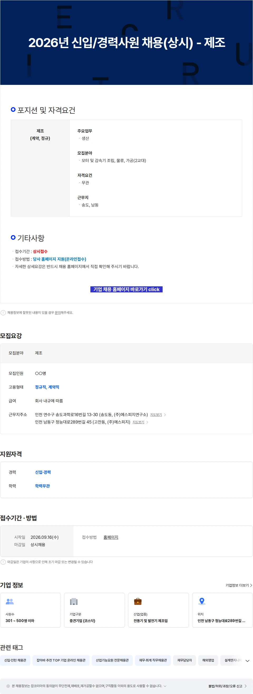Click the 기업구분 중견기업 (코스닥) card

point(94,610)
